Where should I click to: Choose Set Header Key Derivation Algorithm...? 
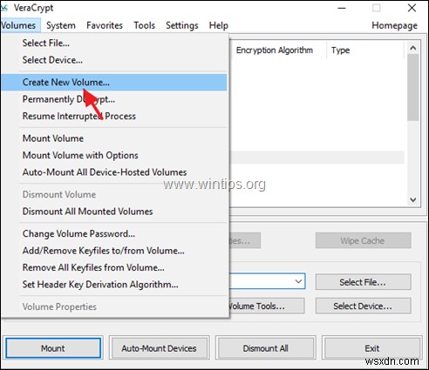tap(114, 284)
